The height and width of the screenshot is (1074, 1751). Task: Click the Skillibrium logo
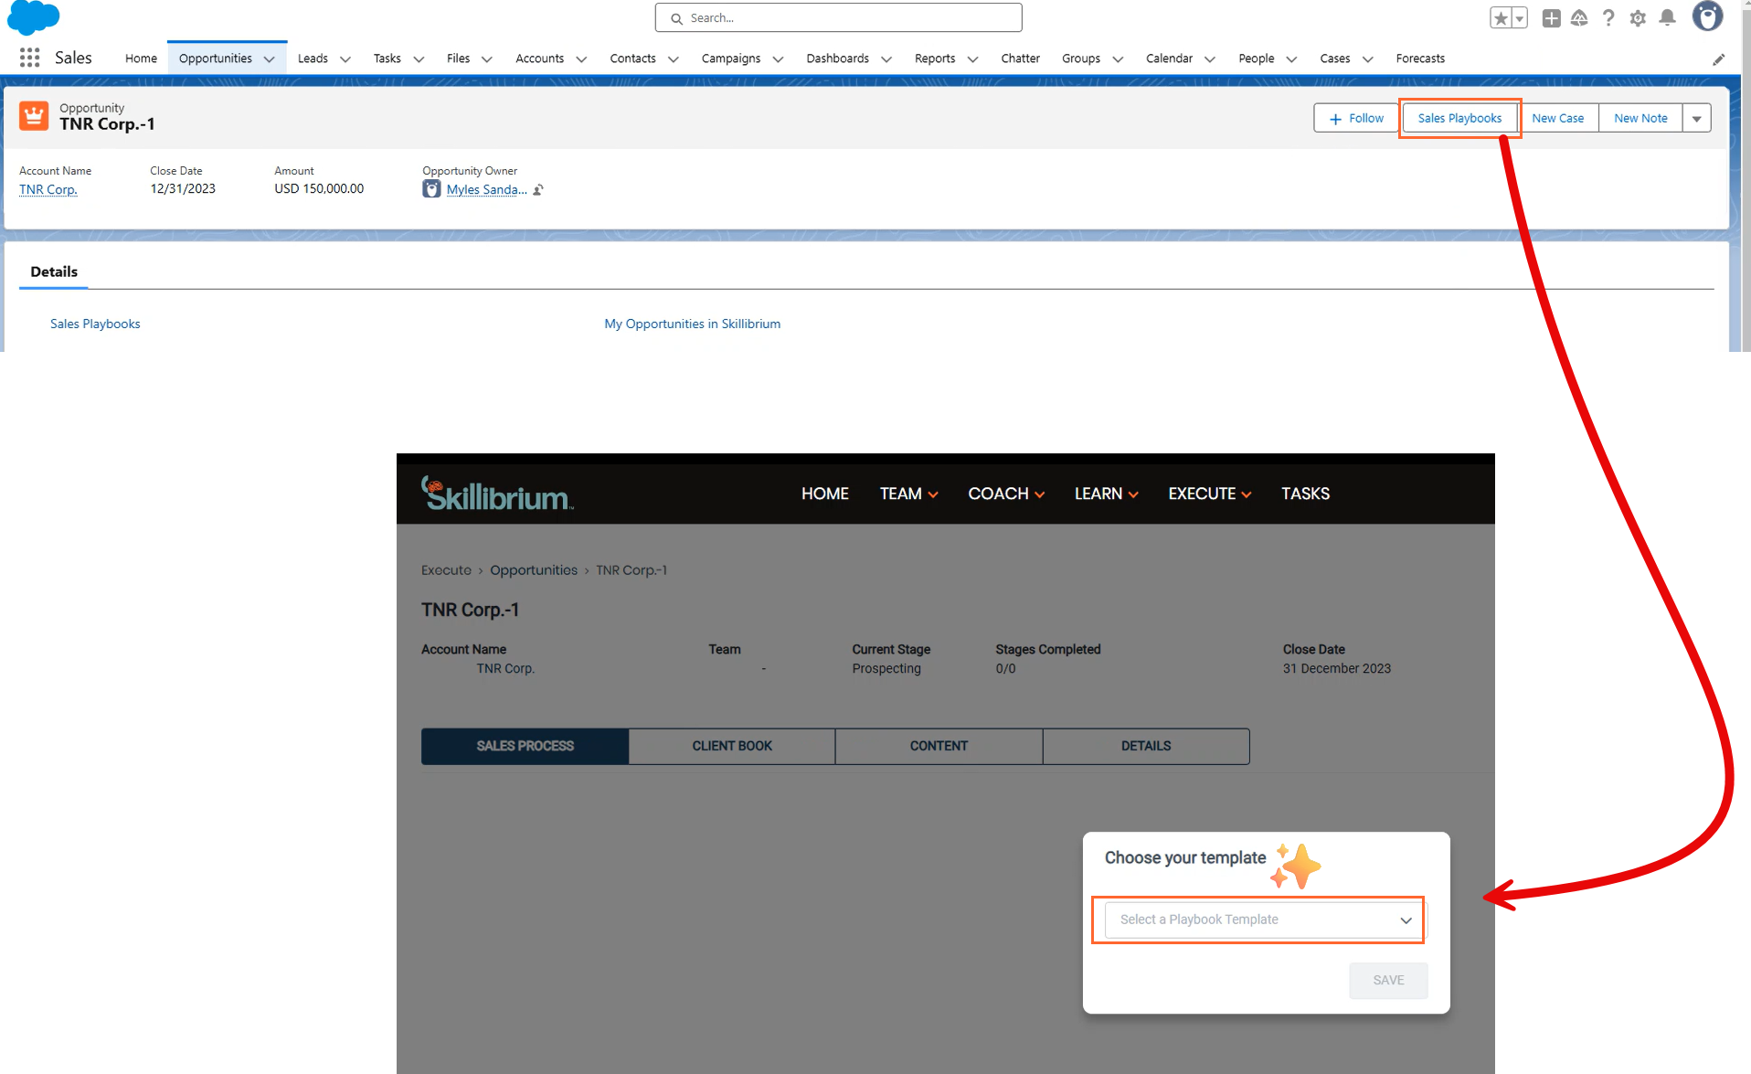(496, 494)
